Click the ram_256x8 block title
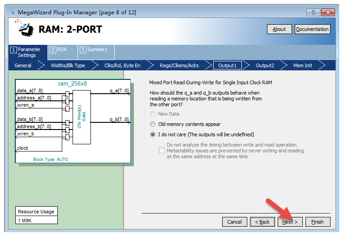This screenshot has width=344, height=238. tap(73, 84)
